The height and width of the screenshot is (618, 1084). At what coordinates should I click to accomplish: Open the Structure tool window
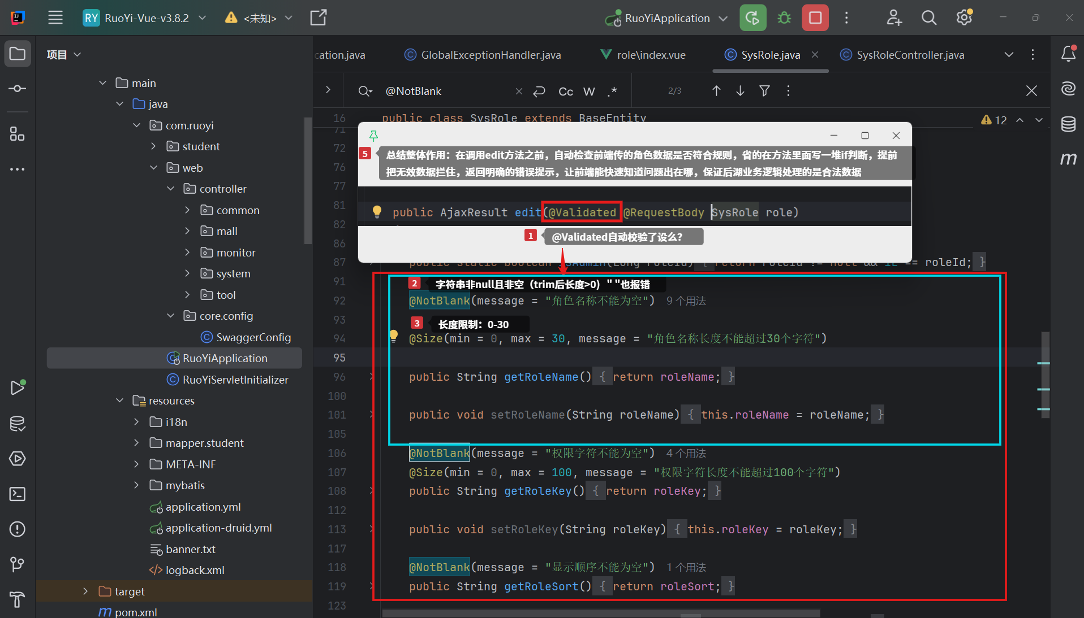point(18,134)
